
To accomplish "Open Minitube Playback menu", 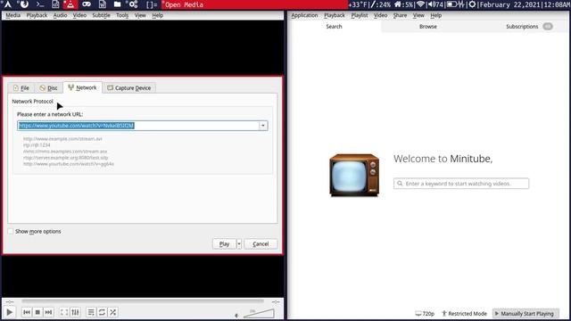I will (x=335, y=15).
